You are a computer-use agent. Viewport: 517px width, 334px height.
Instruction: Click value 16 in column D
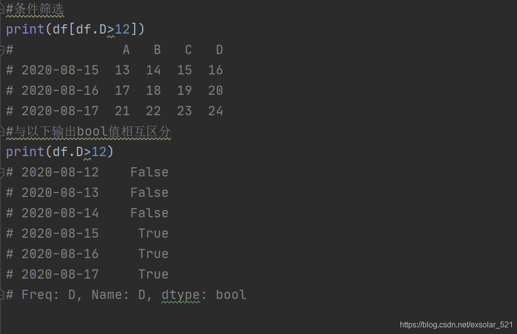215,70
